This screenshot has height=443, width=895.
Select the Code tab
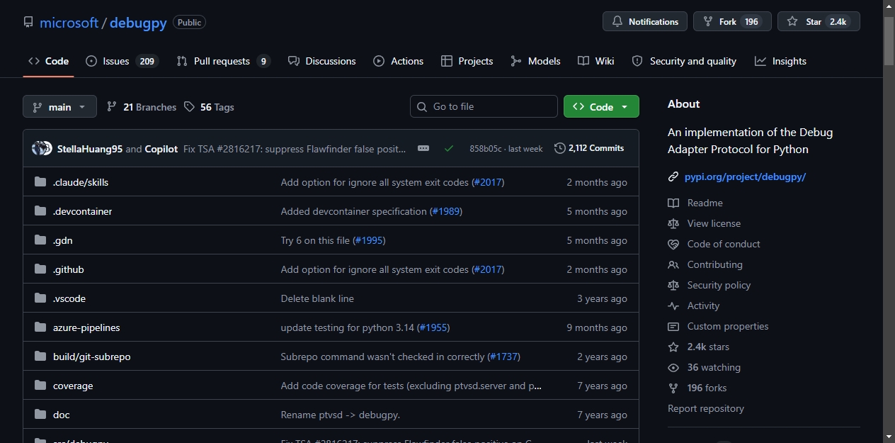click(48, 61)
